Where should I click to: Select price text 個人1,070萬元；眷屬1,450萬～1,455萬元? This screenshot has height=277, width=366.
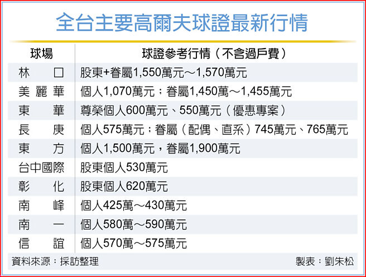point(186,92)
